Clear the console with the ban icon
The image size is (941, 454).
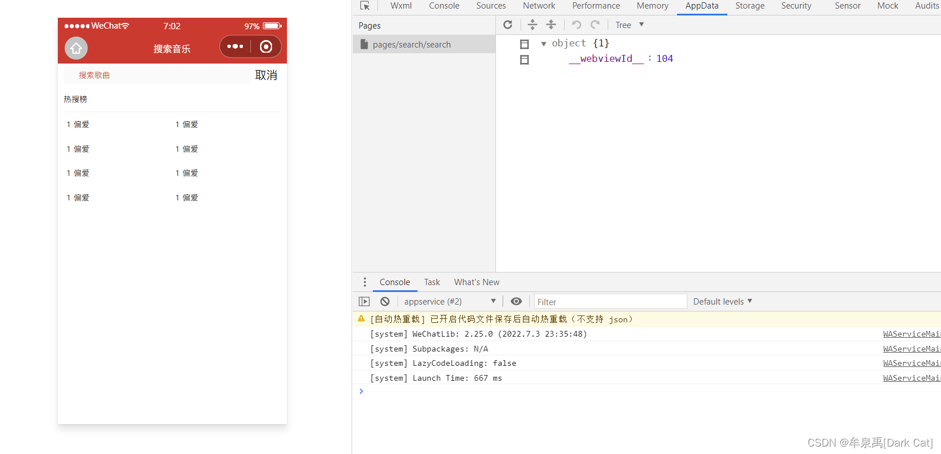pos(385,302)
